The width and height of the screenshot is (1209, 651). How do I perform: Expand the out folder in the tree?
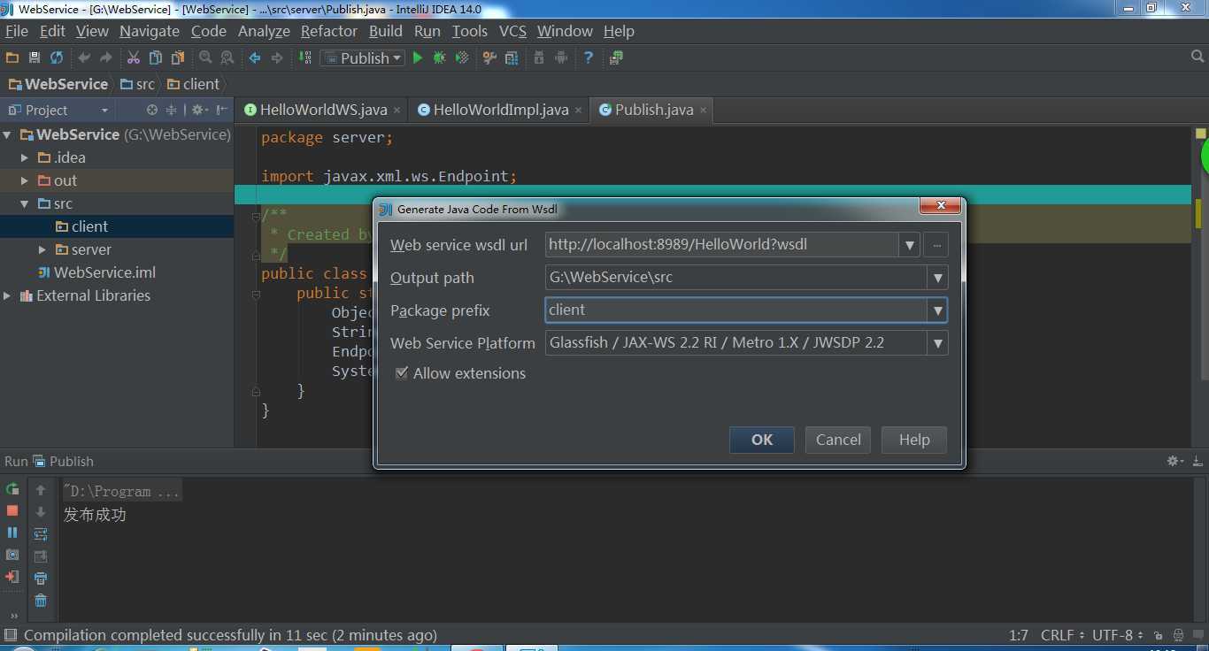click(x=25, y=180)
